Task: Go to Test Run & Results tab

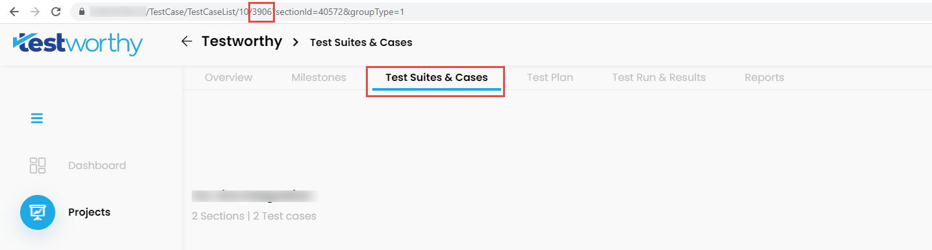Action: (658, 78)
